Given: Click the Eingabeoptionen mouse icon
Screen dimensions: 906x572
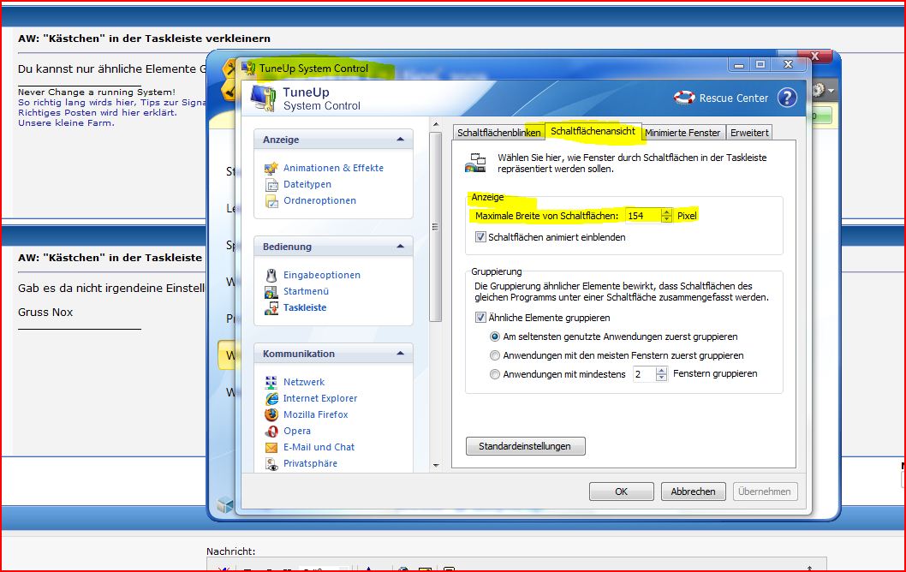Looking at the screenshot, I should [x=271, y=275].
